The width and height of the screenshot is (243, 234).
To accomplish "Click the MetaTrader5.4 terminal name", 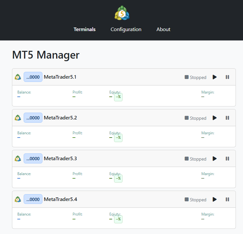I will coord(61,199).
